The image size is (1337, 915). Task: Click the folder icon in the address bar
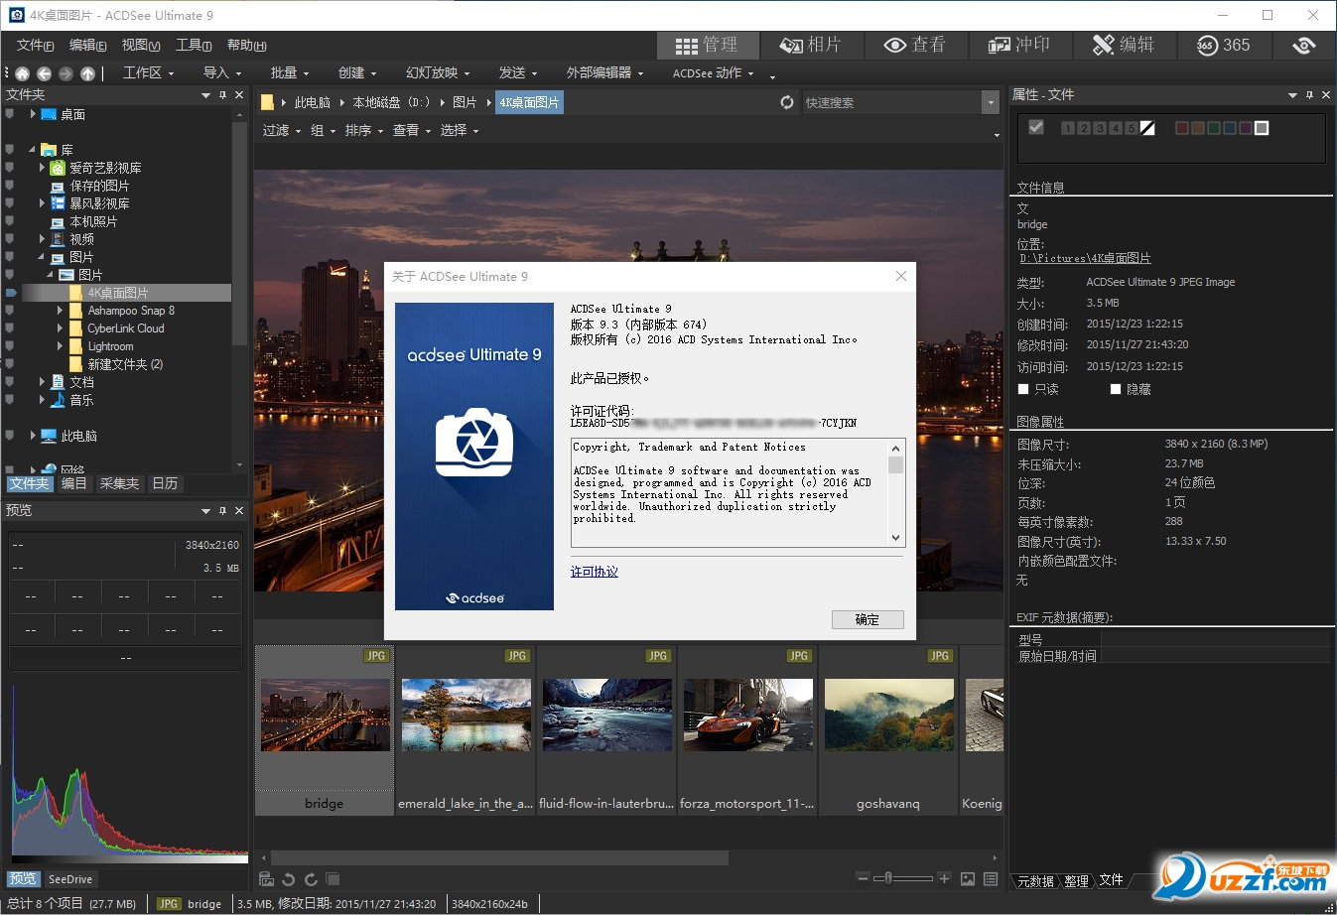tap(267, 102)
